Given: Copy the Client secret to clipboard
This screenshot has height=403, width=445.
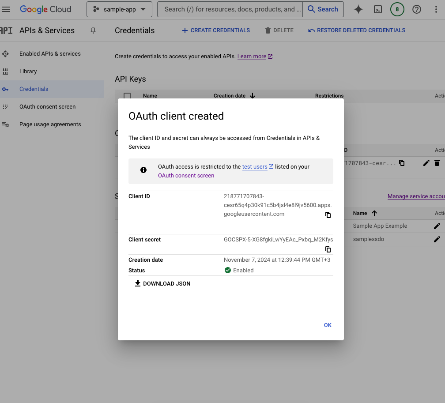Looking at the screenshot, I should 328,249.
